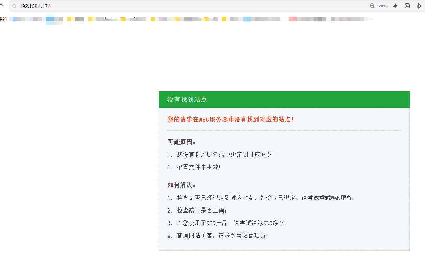Click the 如何解决 heading

[x=182, y=185]
